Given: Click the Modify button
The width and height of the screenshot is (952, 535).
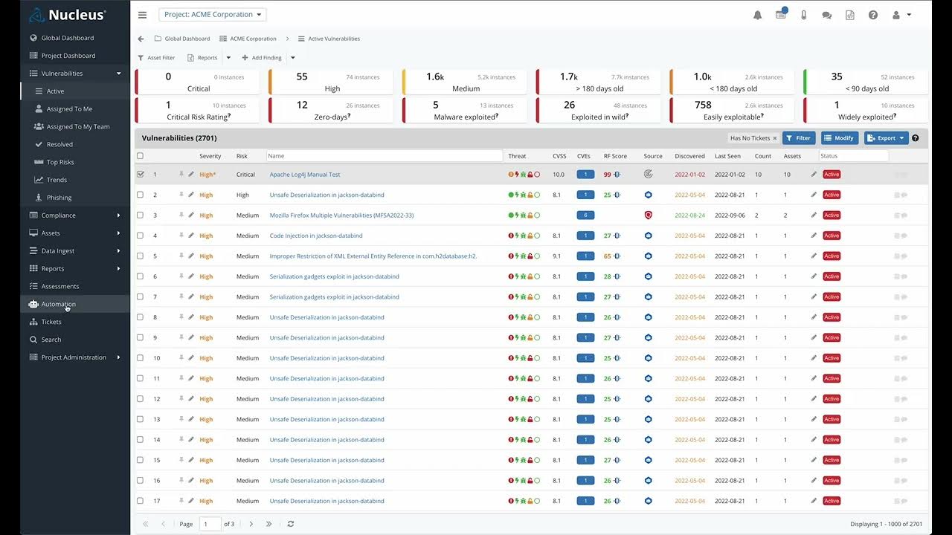Looking at the screenshot, I should pos(840,138).
